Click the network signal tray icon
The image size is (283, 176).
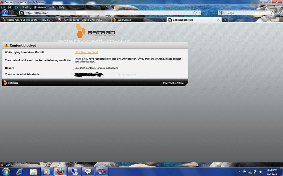(250, 172)
